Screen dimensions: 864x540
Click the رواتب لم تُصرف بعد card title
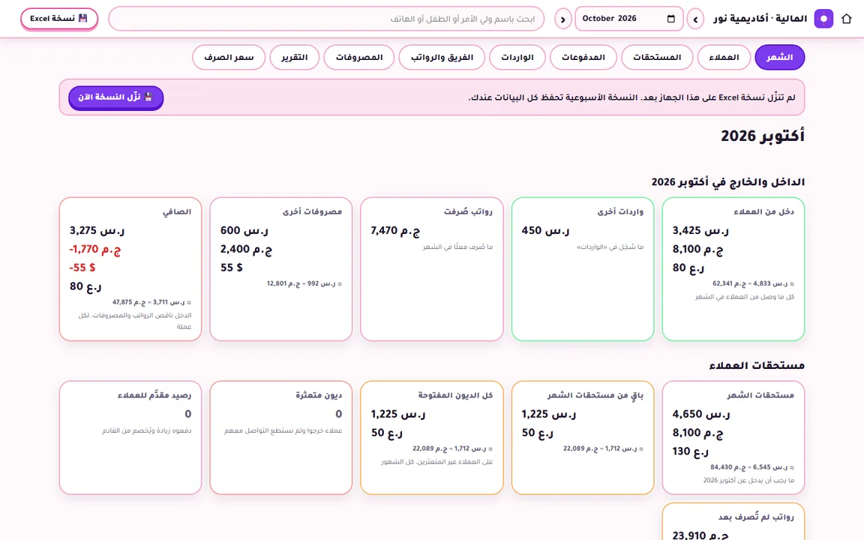(756, 517)
